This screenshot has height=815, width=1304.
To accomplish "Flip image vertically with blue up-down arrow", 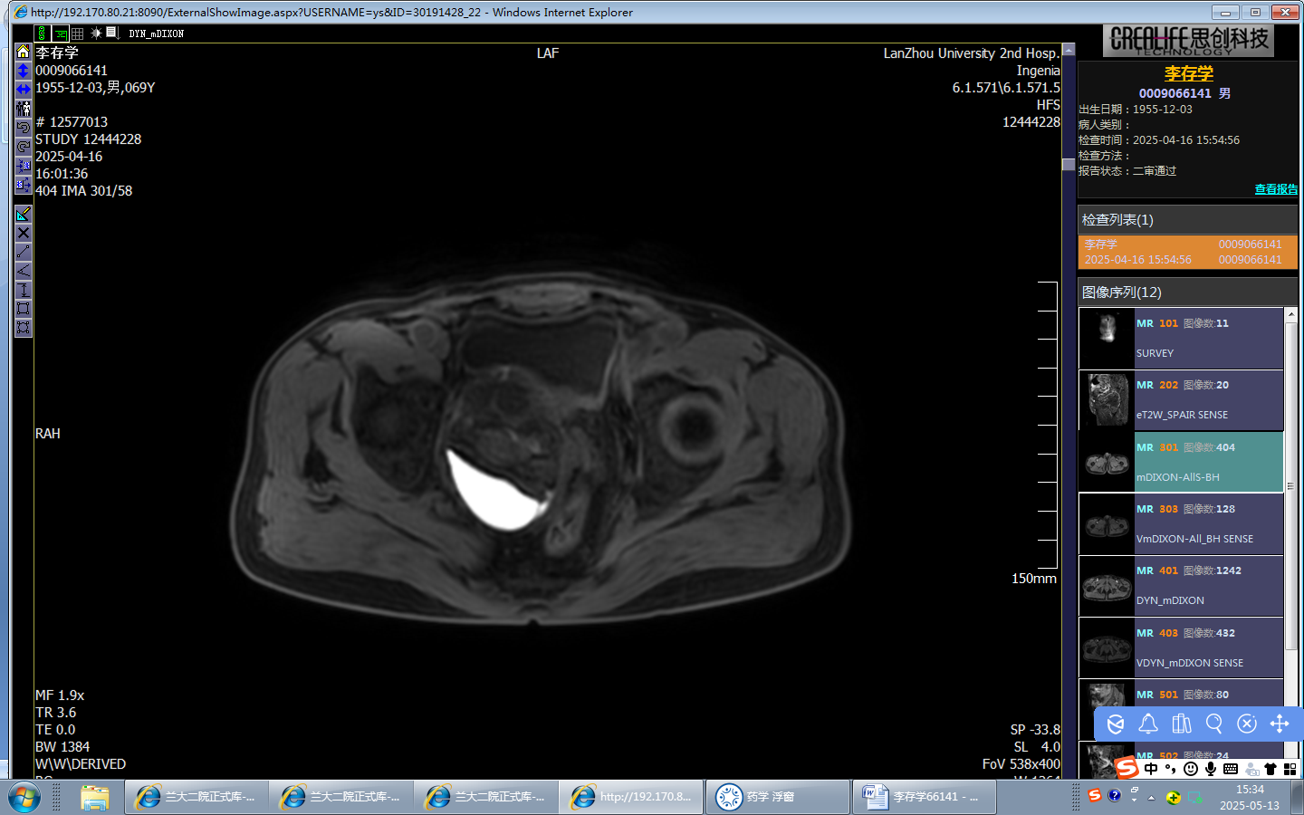I will tap(24, 70).
